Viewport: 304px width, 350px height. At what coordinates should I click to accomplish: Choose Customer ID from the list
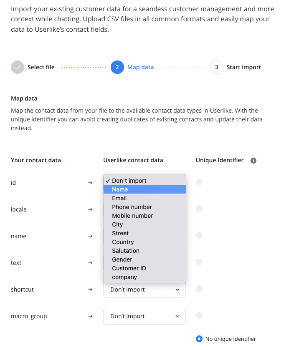click(x=129, y=268)
